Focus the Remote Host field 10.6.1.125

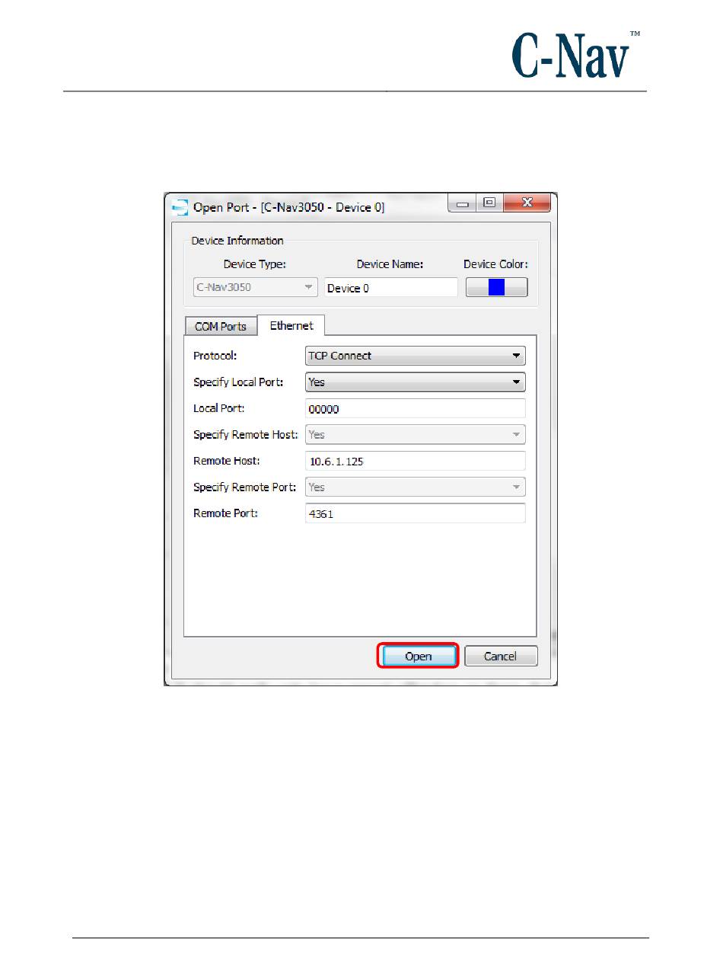tap(415, 462)
